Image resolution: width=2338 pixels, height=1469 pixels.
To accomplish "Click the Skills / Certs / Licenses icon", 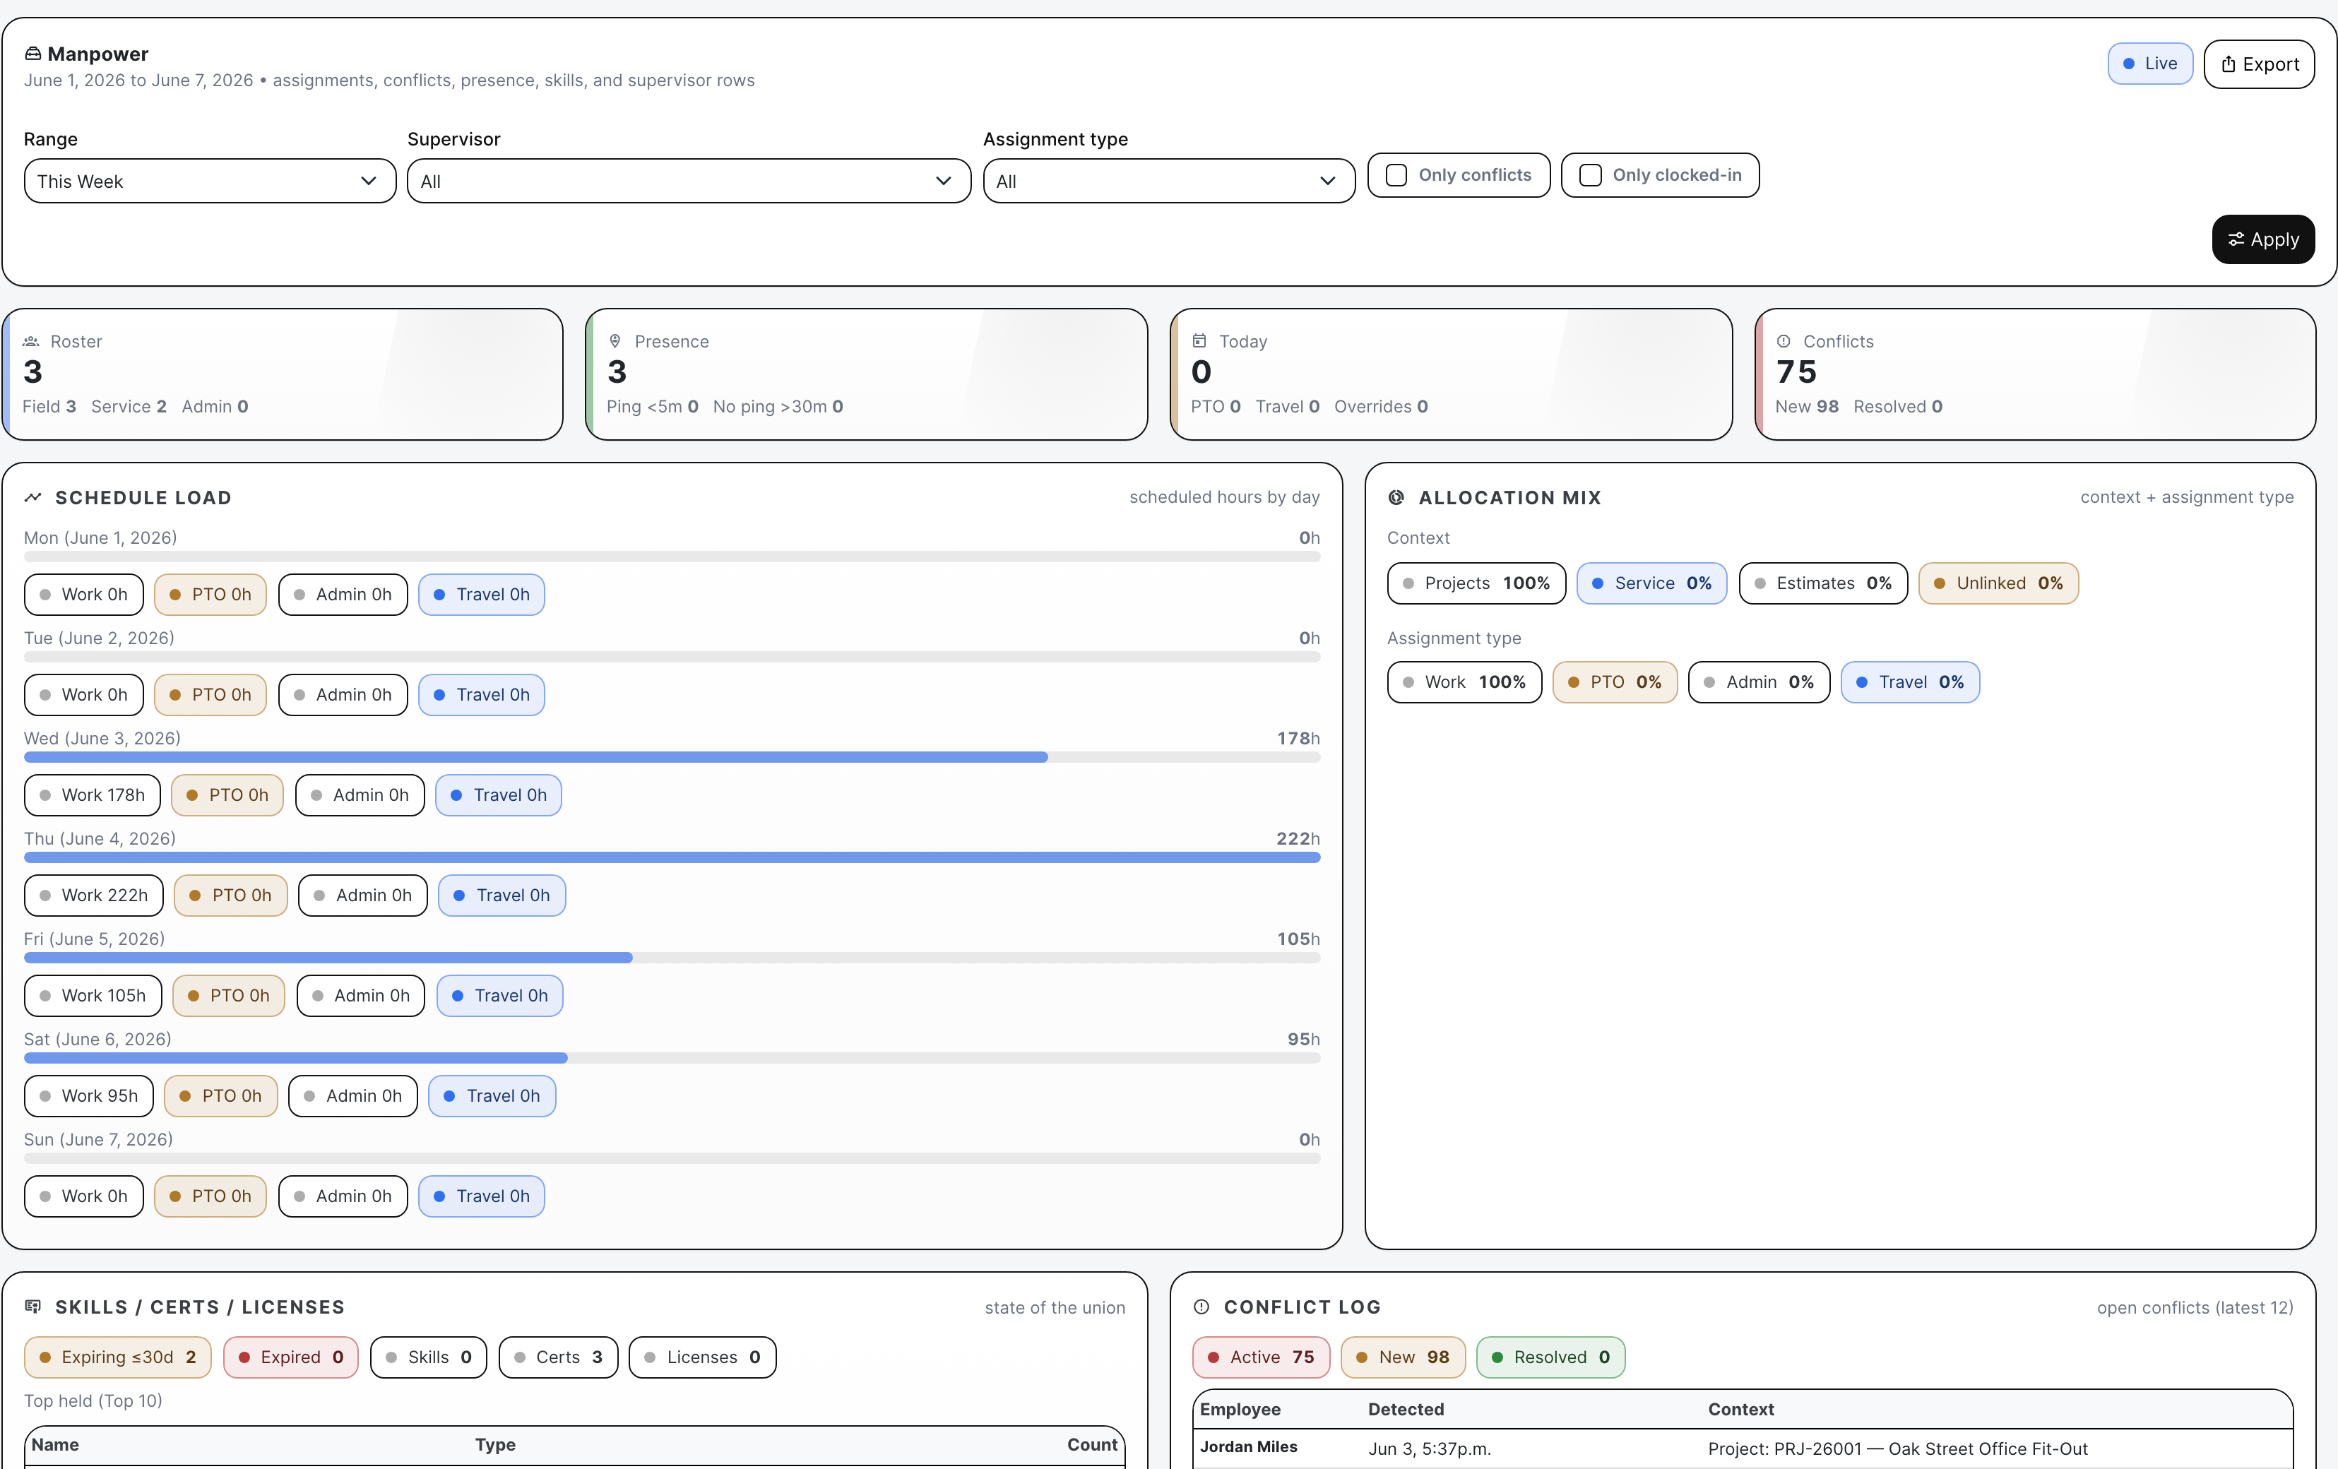I will click(x=33, y=1307).
